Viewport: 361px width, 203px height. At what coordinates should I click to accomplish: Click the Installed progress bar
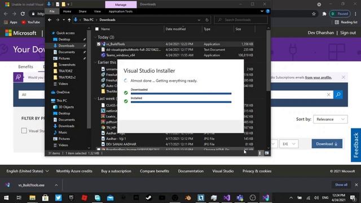coord(181,102)
